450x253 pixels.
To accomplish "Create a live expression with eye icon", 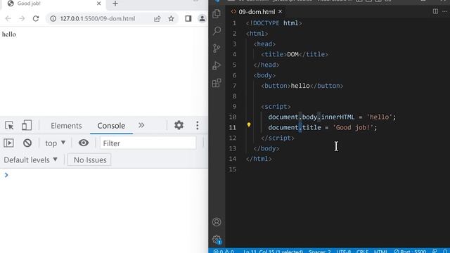I will pos(84,143).
